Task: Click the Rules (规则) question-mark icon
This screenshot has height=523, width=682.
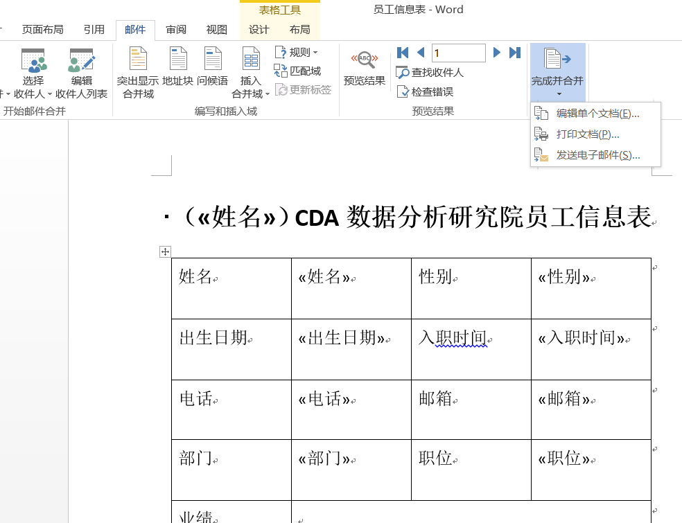Action: coord(280,53)
